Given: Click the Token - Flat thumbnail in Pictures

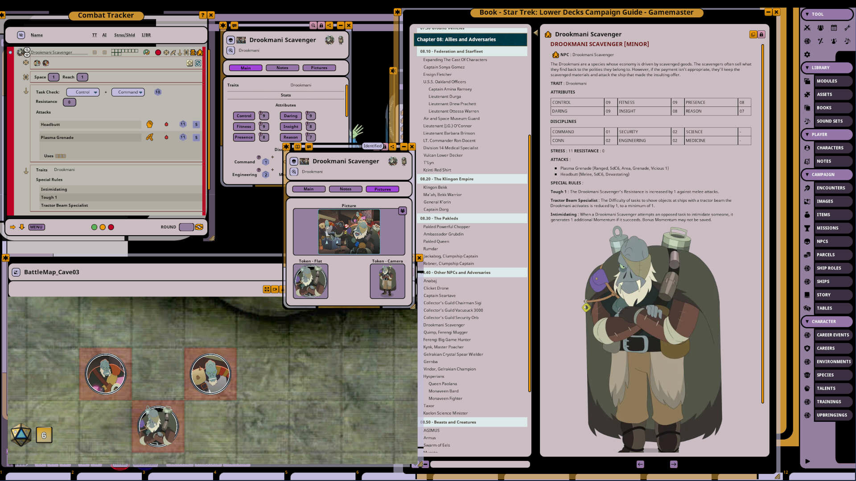Looking at the screenshot, I should (x=311, y=281).
